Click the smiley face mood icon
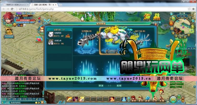 point(15,25)
